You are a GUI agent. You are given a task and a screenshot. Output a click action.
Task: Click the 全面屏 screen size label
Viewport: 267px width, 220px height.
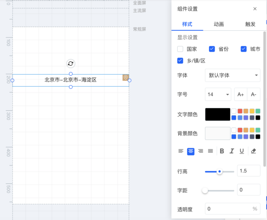coord(140,3)
